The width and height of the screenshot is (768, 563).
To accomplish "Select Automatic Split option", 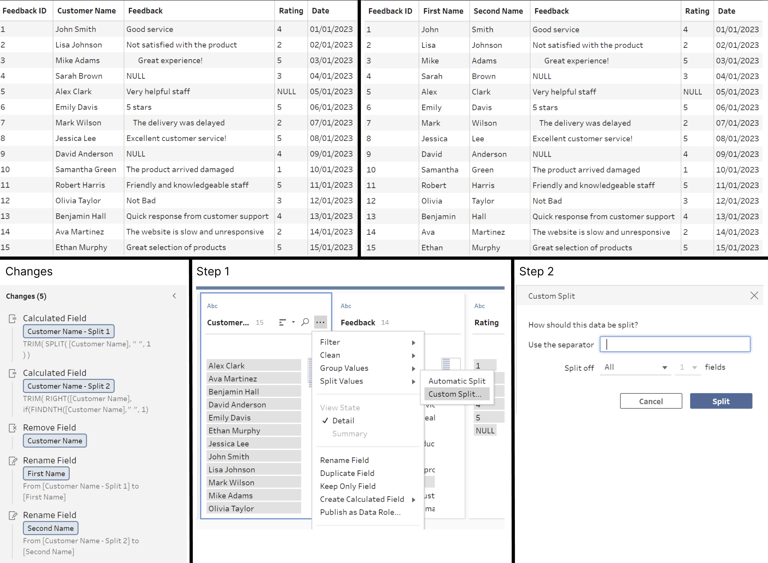I will tap(457, 381).
